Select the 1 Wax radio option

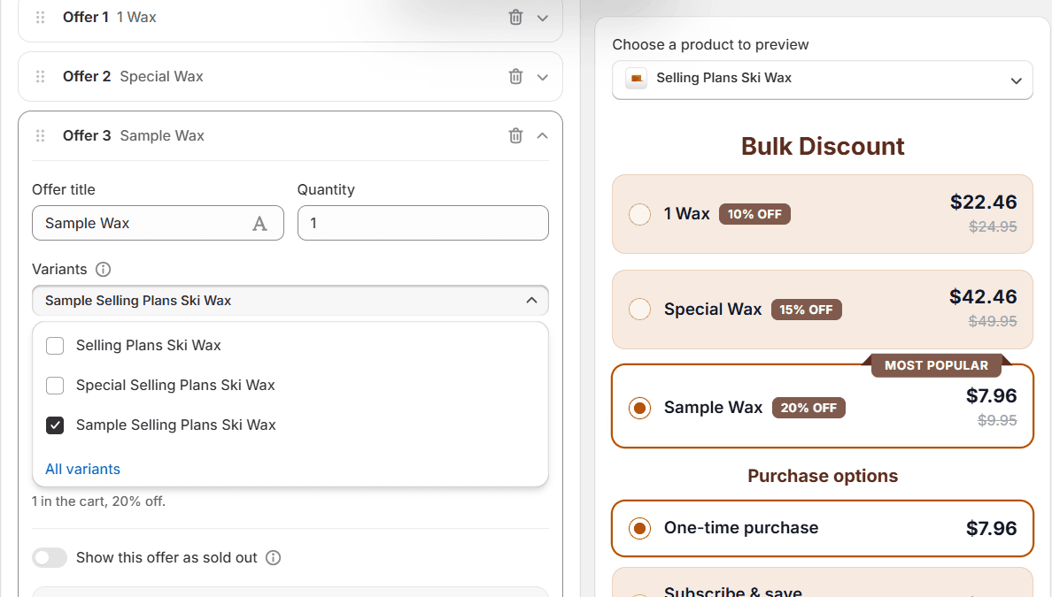point(640,214)
